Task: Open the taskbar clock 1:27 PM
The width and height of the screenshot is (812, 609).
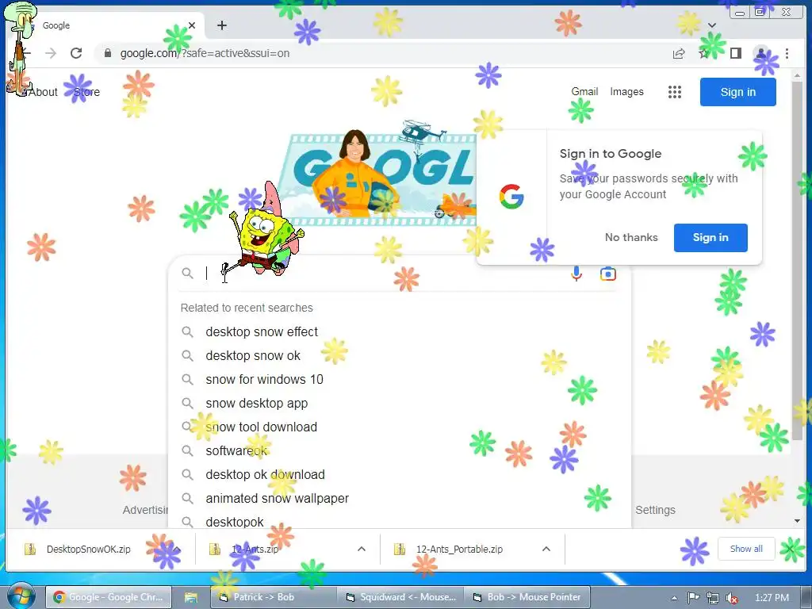Action: tap(772, 598)
